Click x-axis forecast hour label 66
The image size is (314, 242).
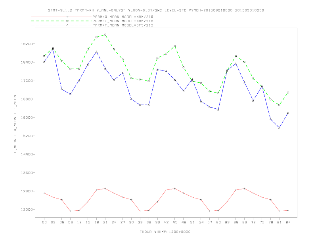[x=236, y=222]
